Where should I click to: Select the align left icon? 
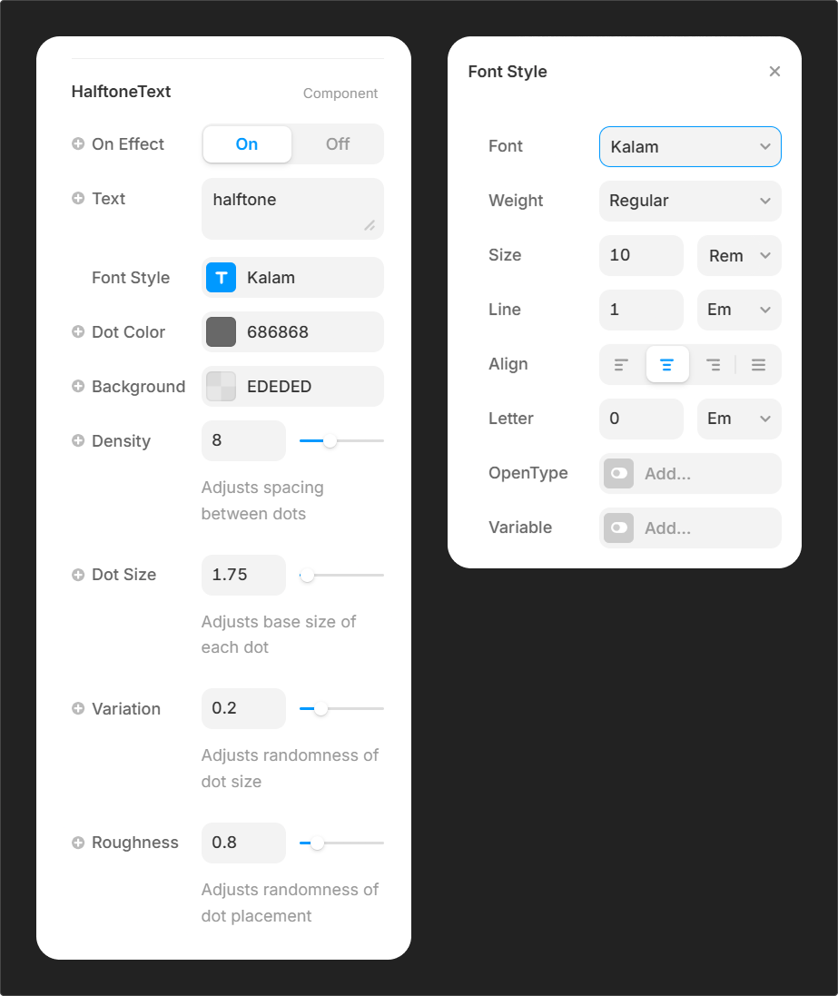pyautogui.click(x=621, y=365)
